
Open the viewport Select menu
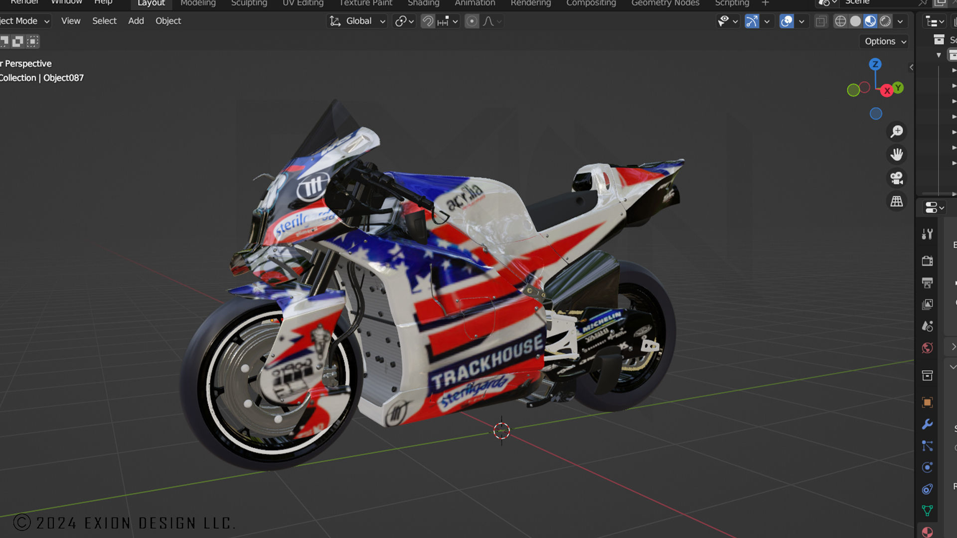click(104, 21)
